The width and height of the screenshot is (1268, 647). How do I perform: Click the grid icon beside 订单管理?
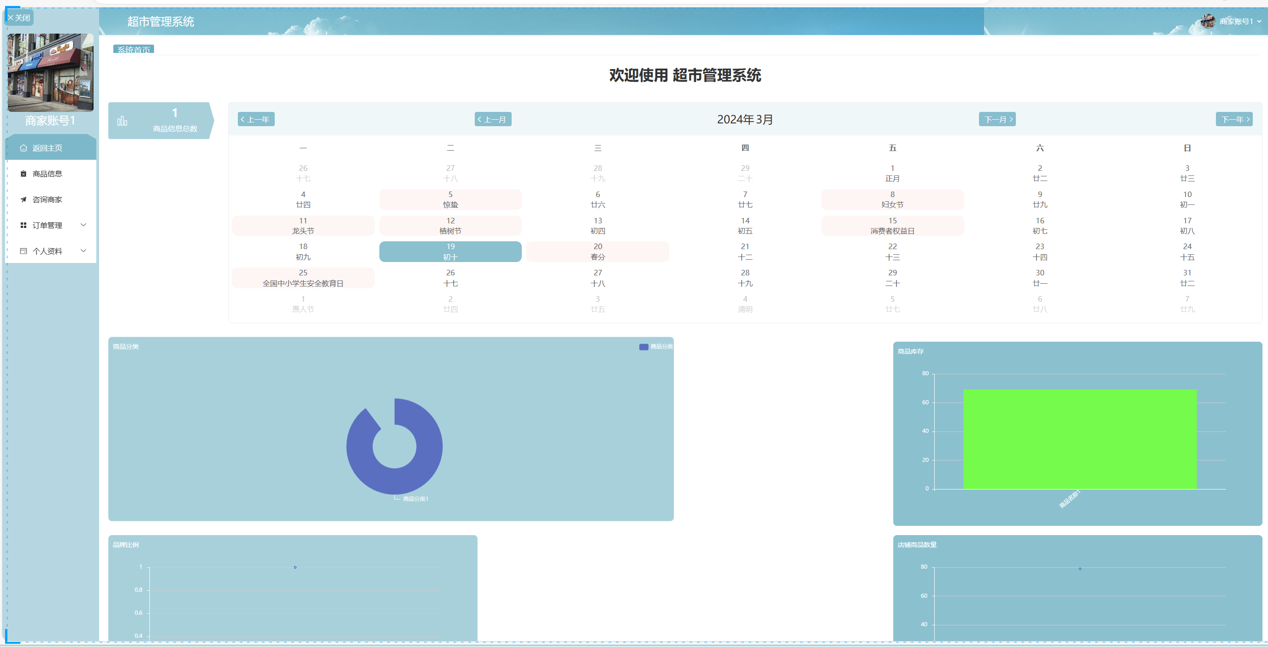pos(23,225)
